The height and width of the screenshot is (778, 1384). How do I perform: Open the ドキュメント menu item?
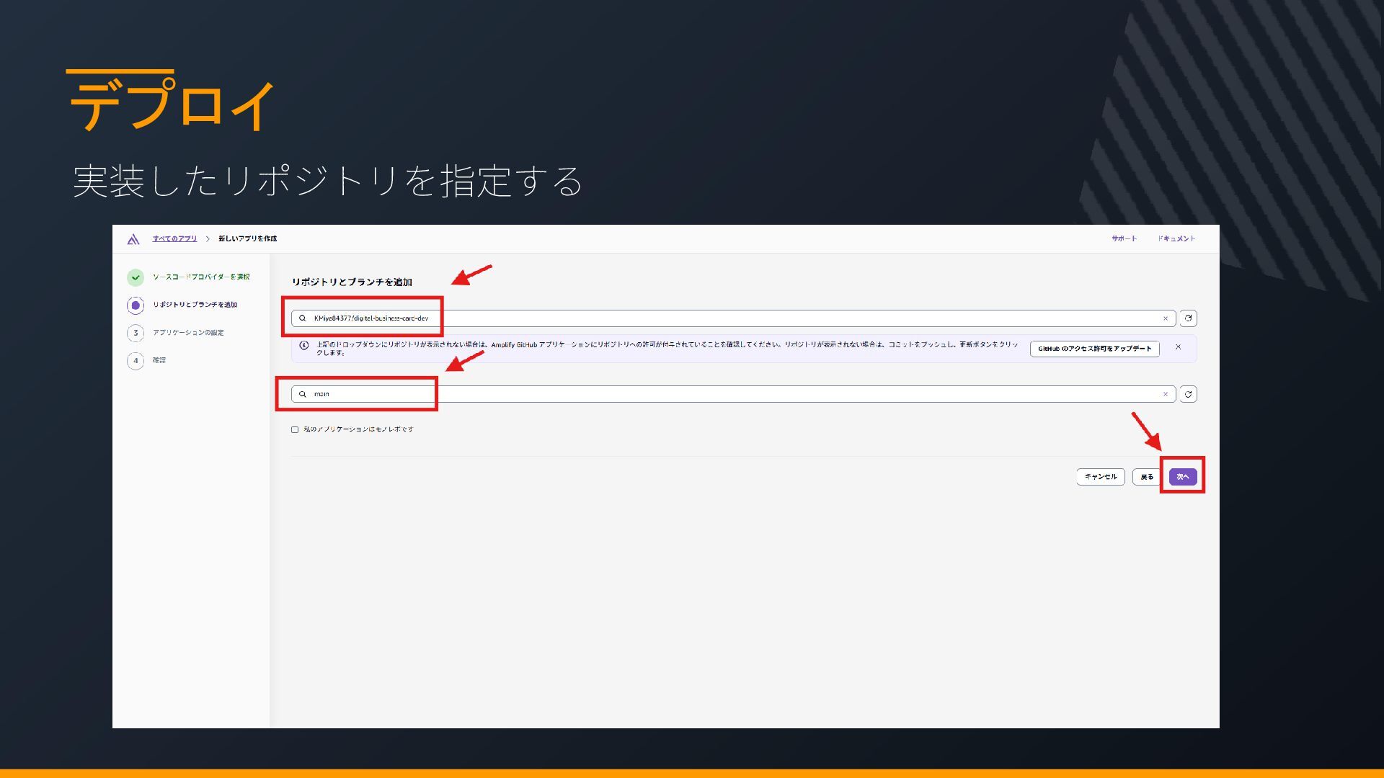coord(1176,238)
